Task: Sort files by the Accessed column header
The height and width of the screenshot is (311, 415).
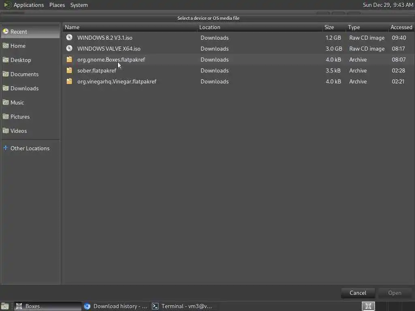Action: pyautogui.click(x=401, y=27)
